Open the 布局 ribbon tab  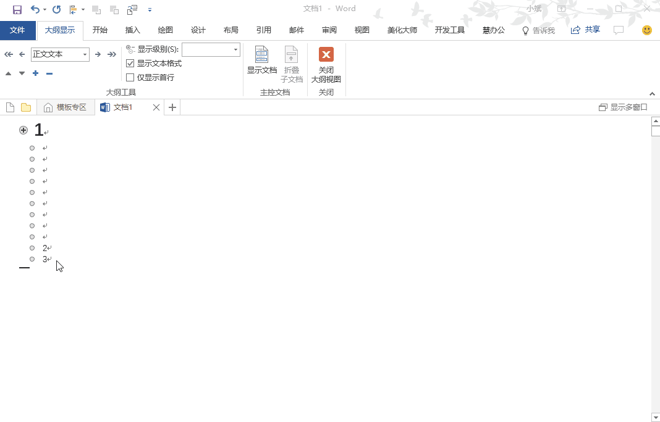coord(231,30)
